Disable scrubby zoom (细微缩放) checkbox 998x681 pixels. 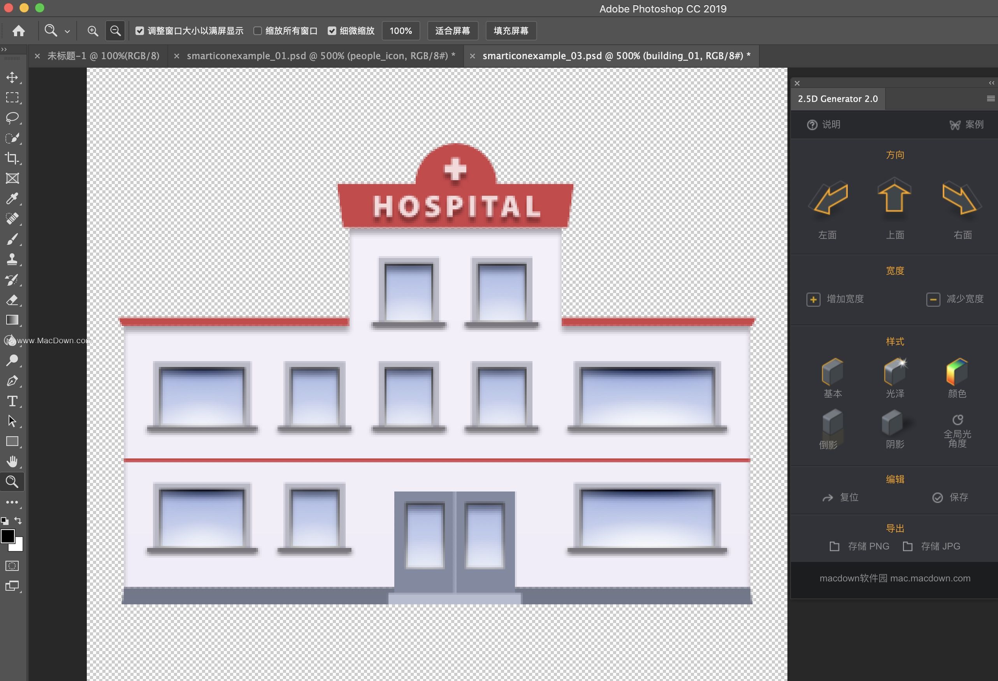coord(332,31)
